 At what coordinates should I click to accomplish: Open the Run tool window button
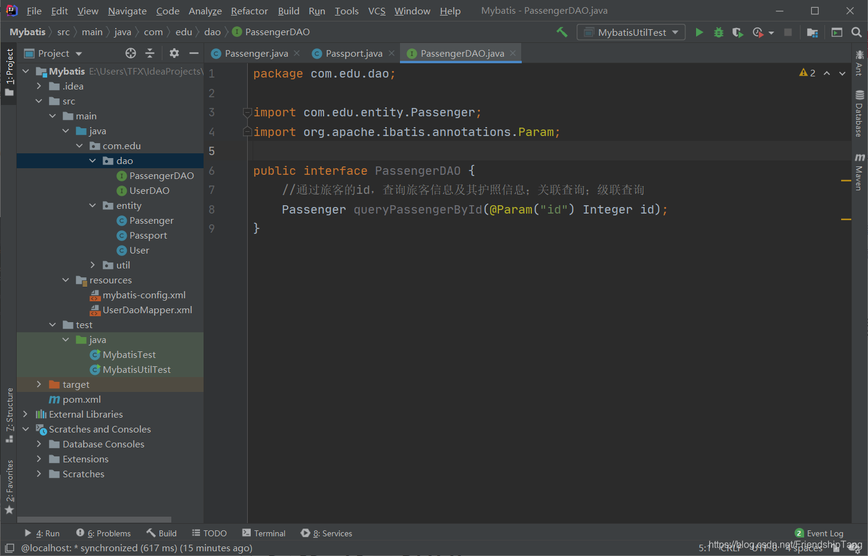click(42, 533)
